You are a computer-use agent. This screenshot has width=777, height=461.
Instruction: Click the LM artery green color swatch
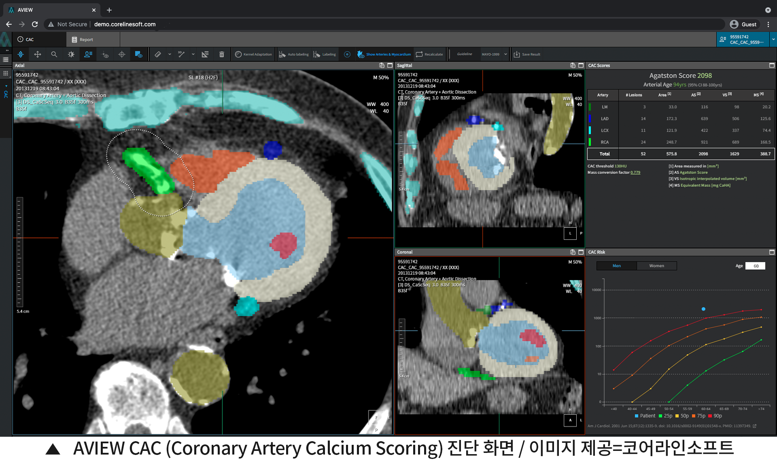[x=590, y=107]
